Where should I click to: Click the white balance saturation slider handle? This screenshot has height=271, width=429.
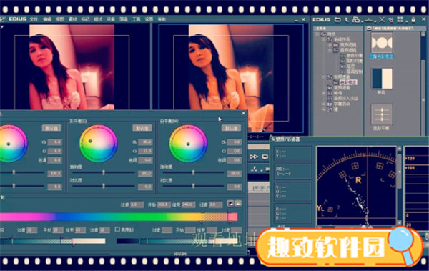pos(194,172)
